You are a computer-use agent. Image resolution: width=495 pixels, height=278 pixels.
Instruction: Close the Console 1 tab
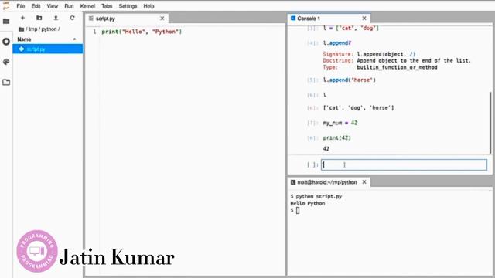pos(364,19)
